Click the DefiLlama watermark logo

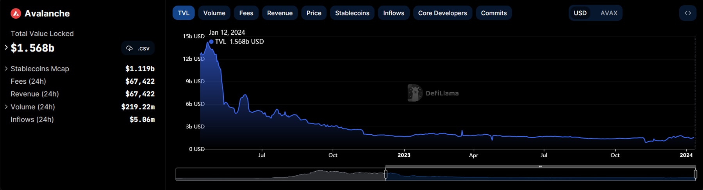point(415,93)
